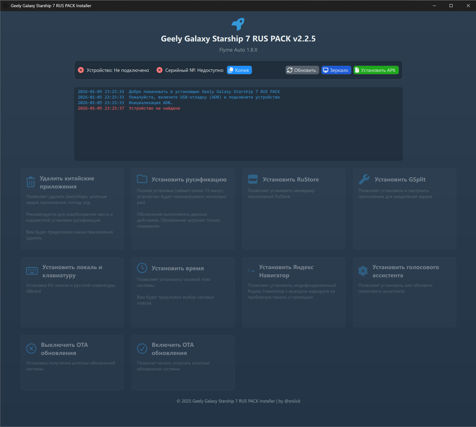Click the folder icon on Установить русификацию card

(142, 179)
